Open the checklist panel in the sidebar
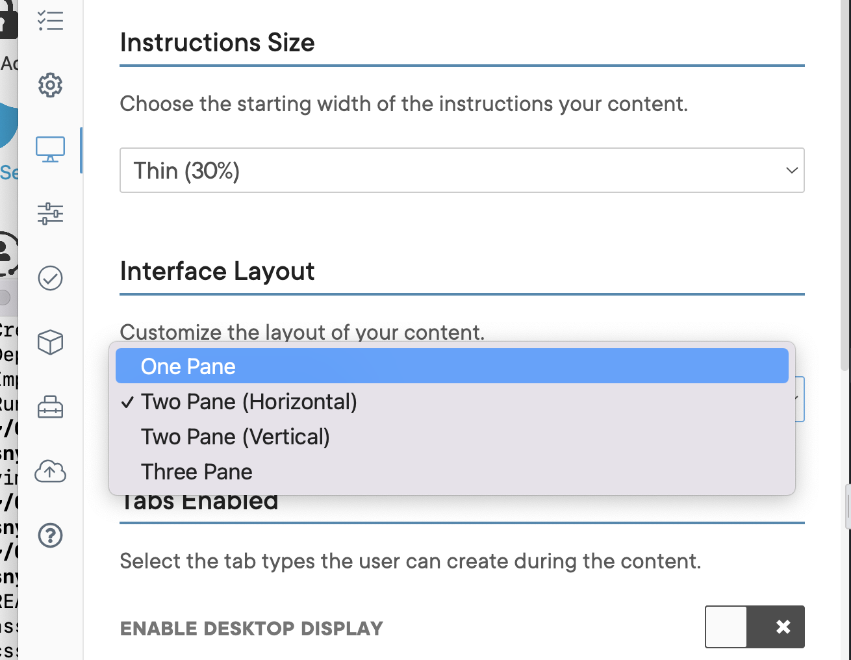This screenshot has height=660, width=851. coord(50,20)
